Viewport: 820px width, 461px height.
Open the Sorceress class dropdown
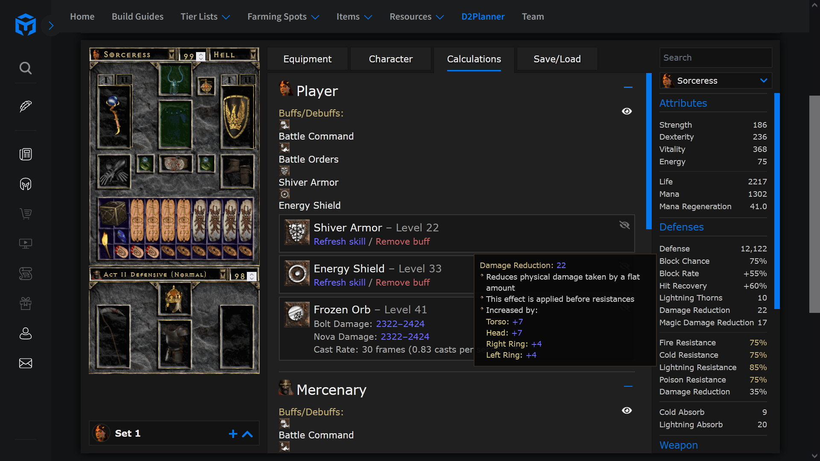pos(716,81)
